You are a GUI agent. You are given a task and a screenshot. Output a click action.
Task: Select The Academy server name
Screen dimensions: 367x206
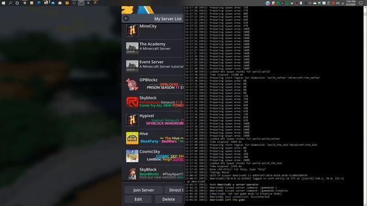[x=153, y=44]
